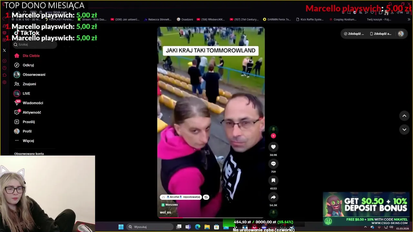Viewport: 413px width, 232px height.
Task: Open the Kick Raffle Syste bookmark
Action: point(310,19)
